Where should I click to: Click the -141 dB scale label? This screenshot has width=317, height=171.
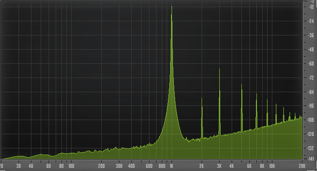tap(310, 159)
